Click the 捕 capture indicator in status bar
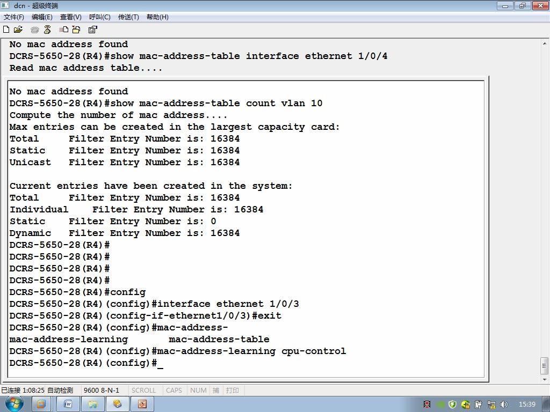This screenshot has width=550, height=412. click(x=216, y=390)
